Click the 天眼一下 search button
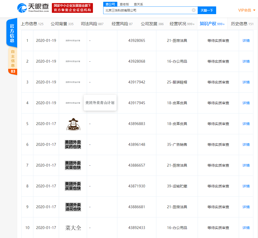 [207, 10]
